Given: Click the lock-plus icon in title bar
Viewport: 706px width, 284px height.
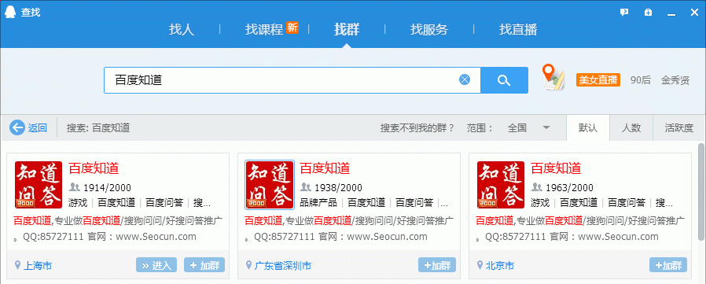Looking at the screenshot, I should coord(648,12).
